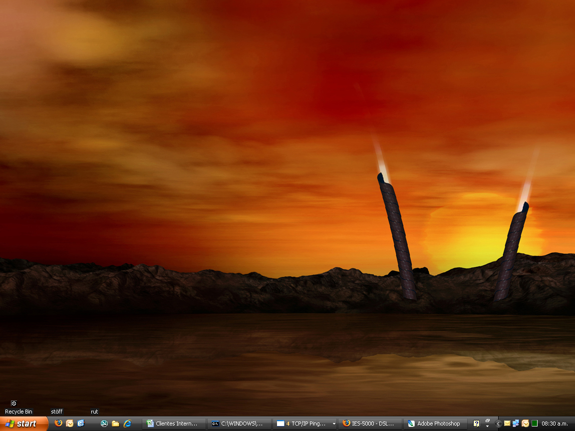This screenshot has height=431, width=575.
Task: Click the yellow question mark help icon
Action: tap(476, 424)
